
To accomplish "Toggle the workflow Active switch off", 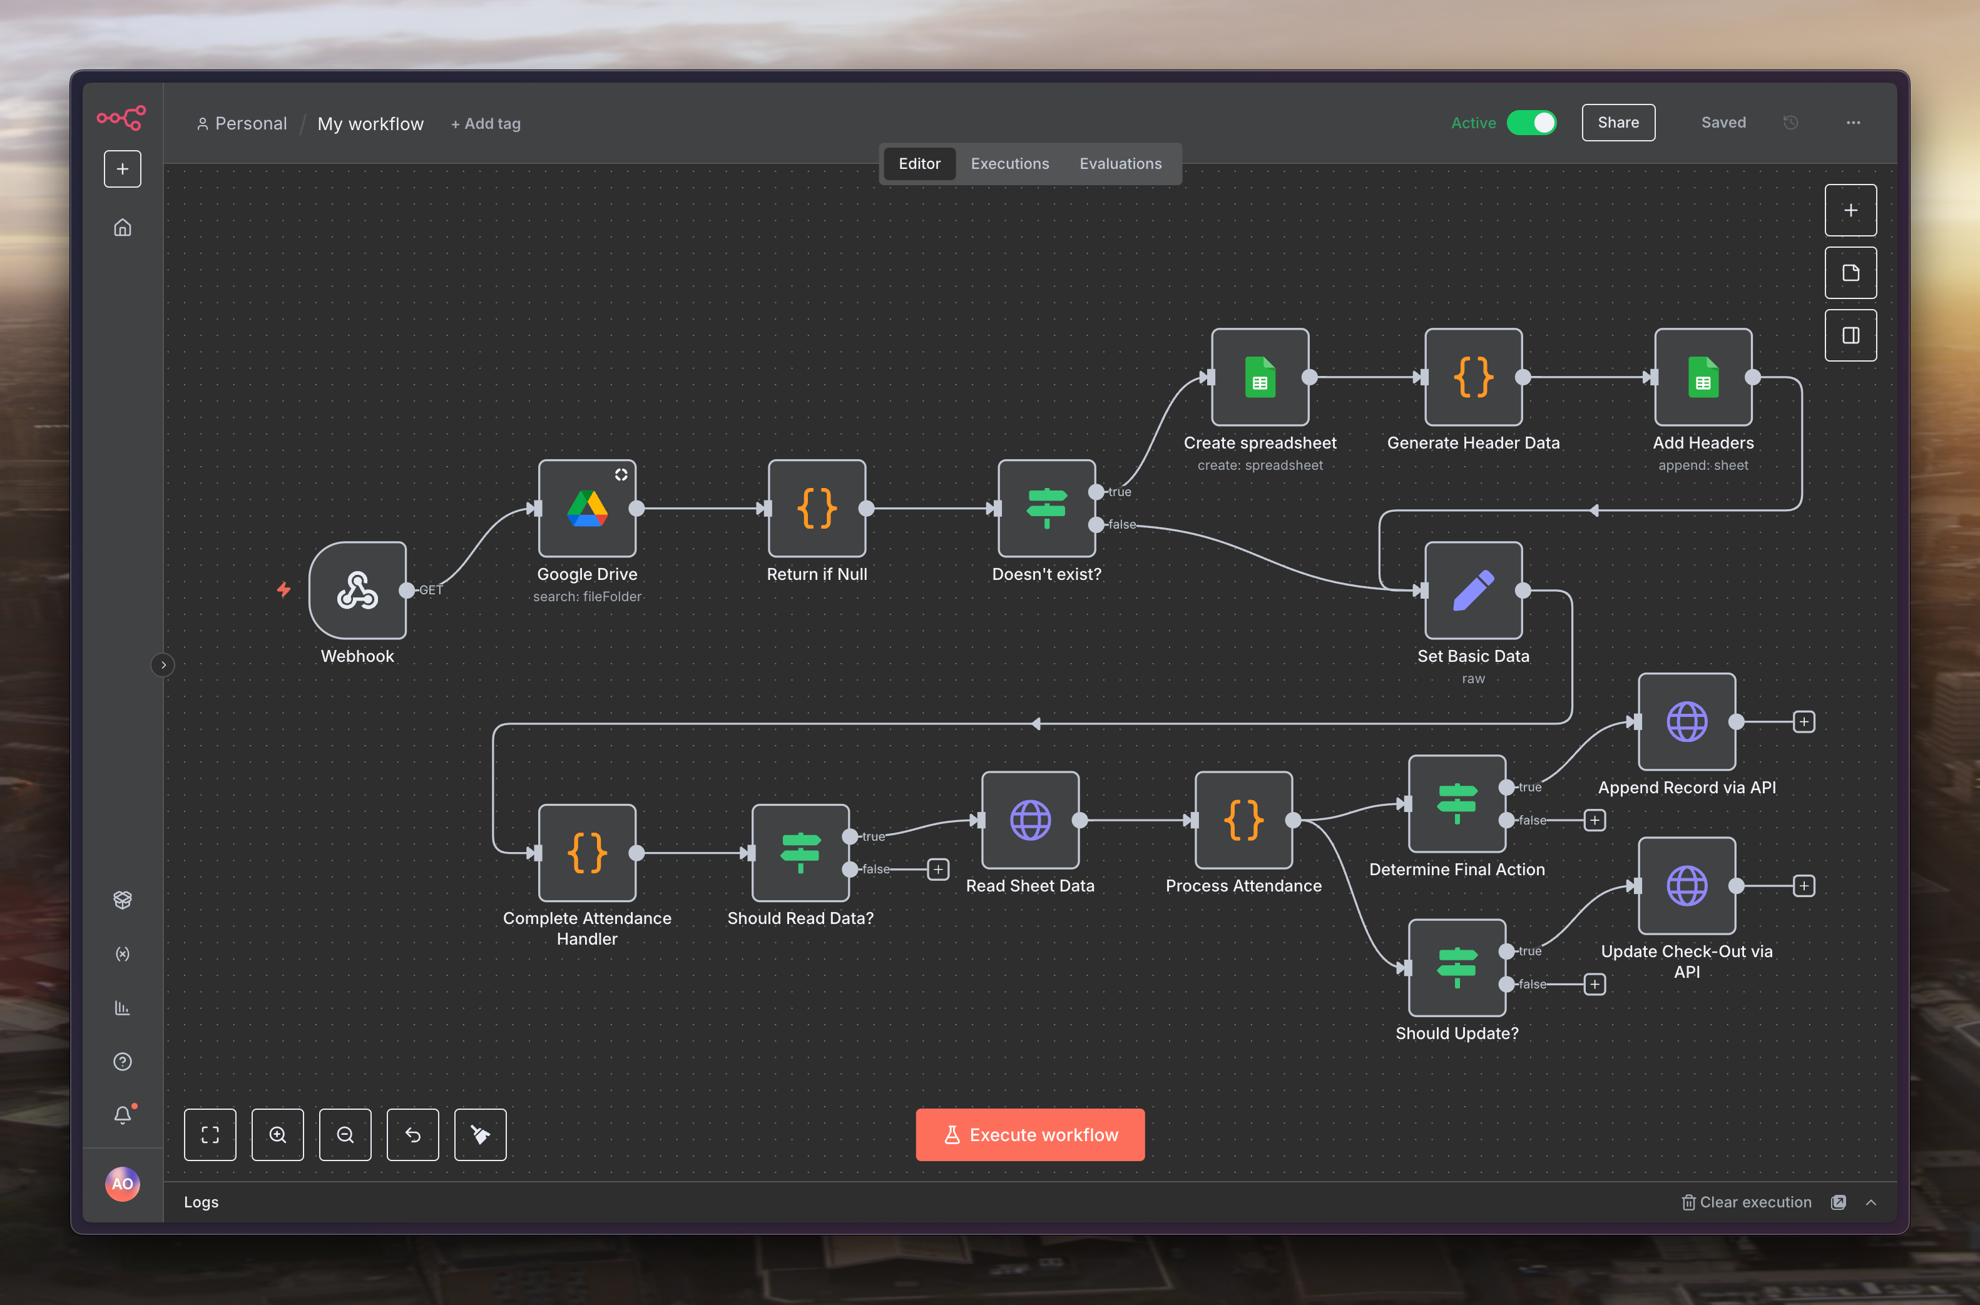I will pyautogui.click(x=1531, y=123).
